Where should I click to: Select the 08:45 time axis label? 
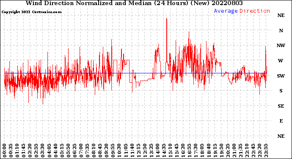pyautogui.click(x=100, y=151)
